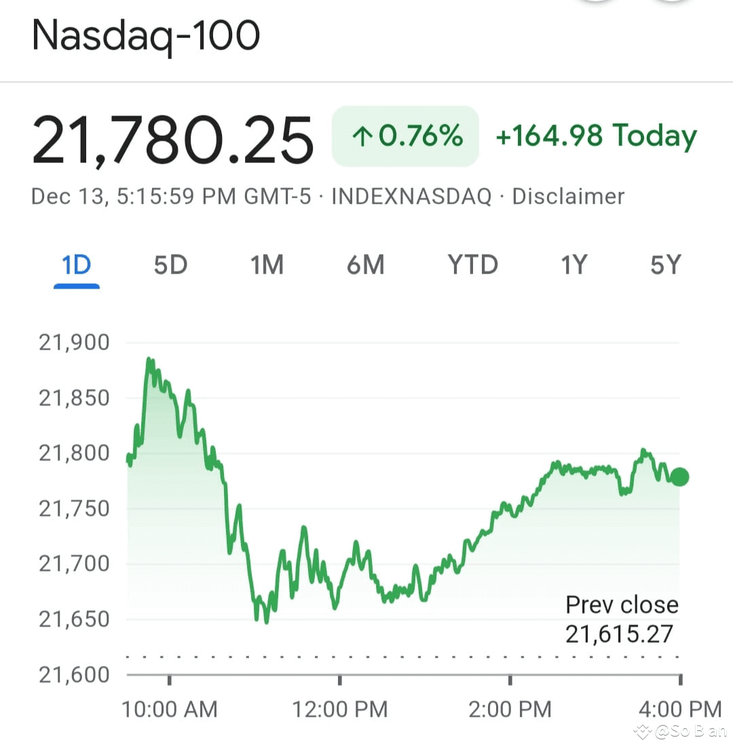Image resolution: width=733 pixels, height=746 pixels.
Task: Click the Prev close 21,615.27 label
Action: (622, 618)
